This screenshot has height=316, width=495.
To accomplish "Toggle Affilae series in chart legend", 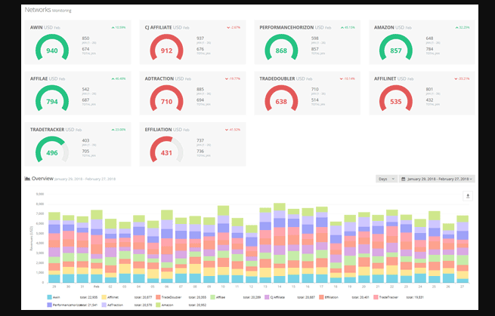I will pyautogui.click(x=213, y=297).
